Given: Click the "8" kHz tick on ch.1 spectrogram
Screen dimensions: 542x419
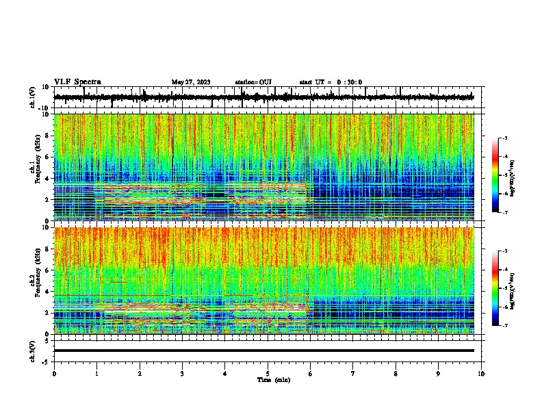Looking at the screenshot, I should pyautogui.click(x=47, y=136).
